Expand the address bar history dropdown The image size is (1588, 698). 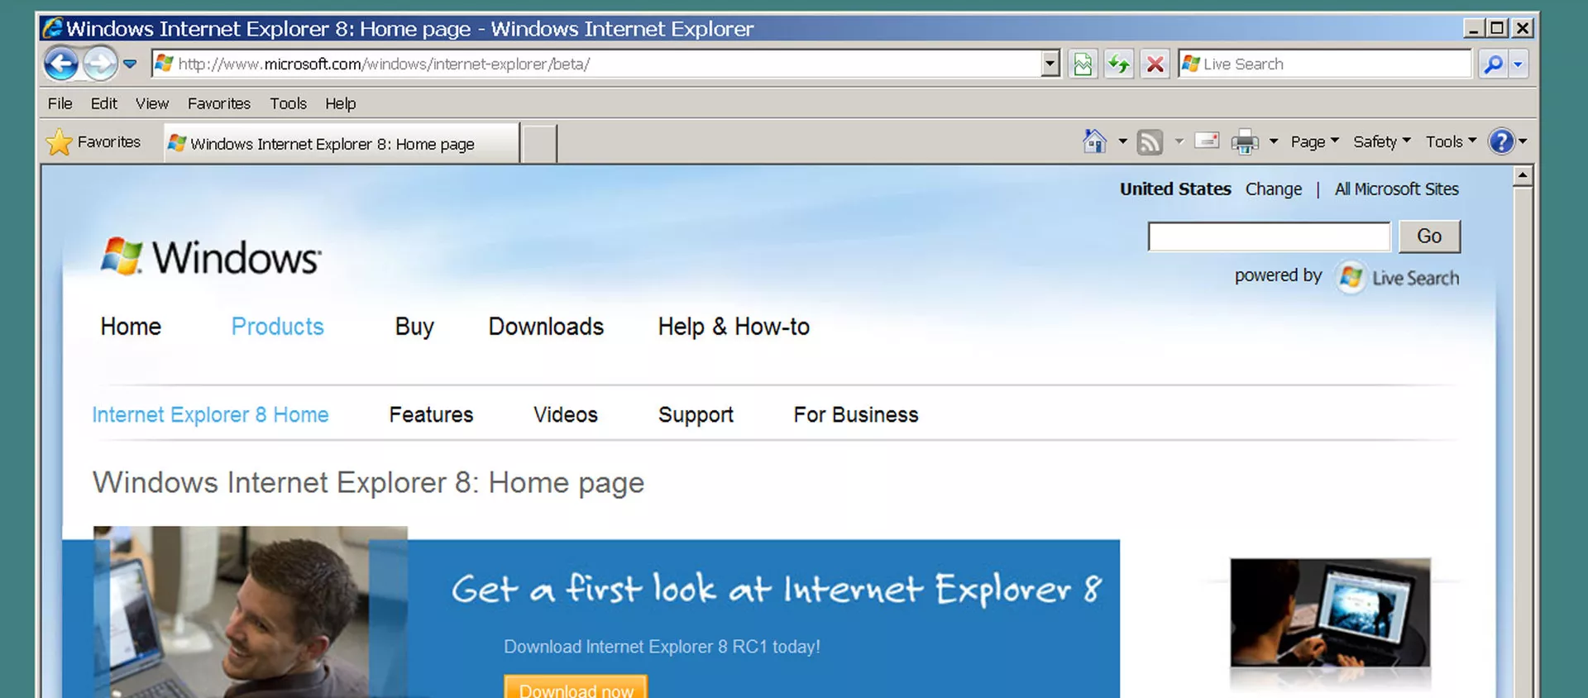point(1050,64)
